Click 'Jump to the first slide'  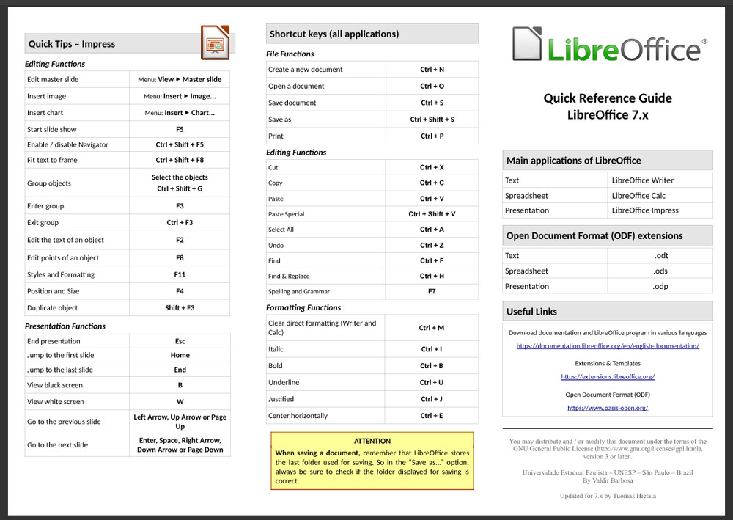(60, 356)
